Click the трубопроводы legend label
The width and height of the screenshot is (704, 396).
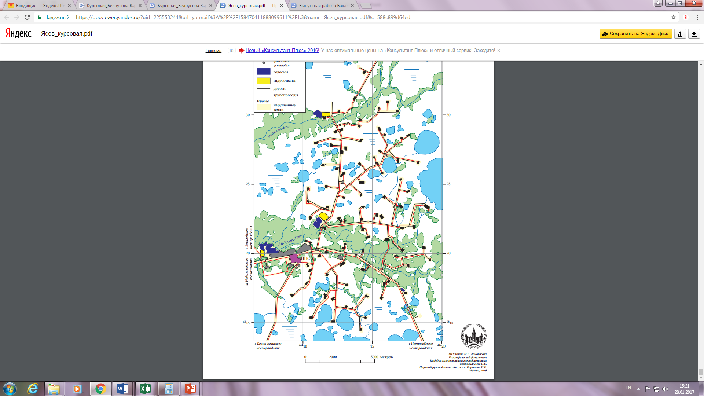[286, 95]
